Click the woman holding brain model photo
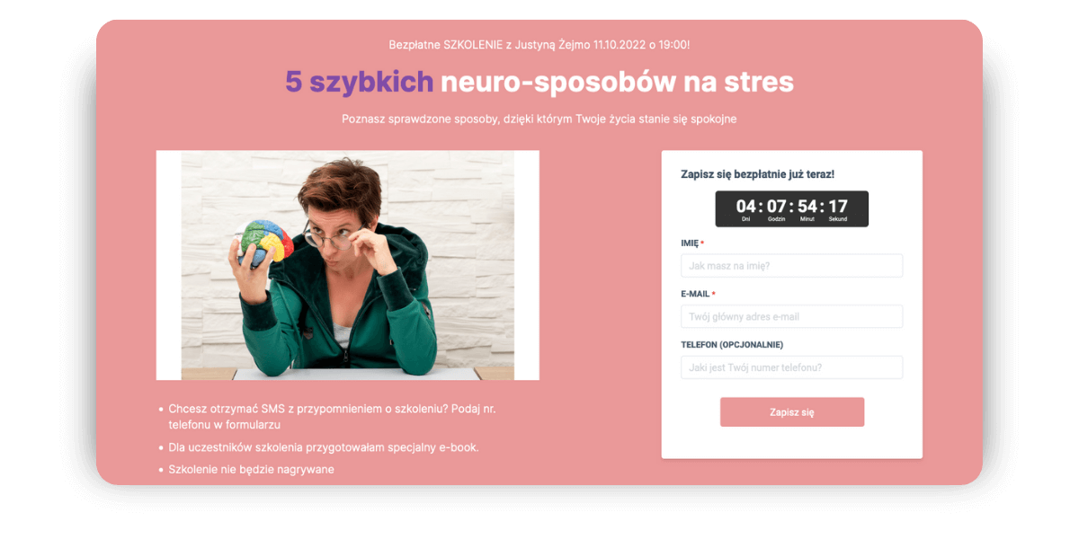Image resolution: width=1079 pixels, height=539 pixels. (347, 265)
